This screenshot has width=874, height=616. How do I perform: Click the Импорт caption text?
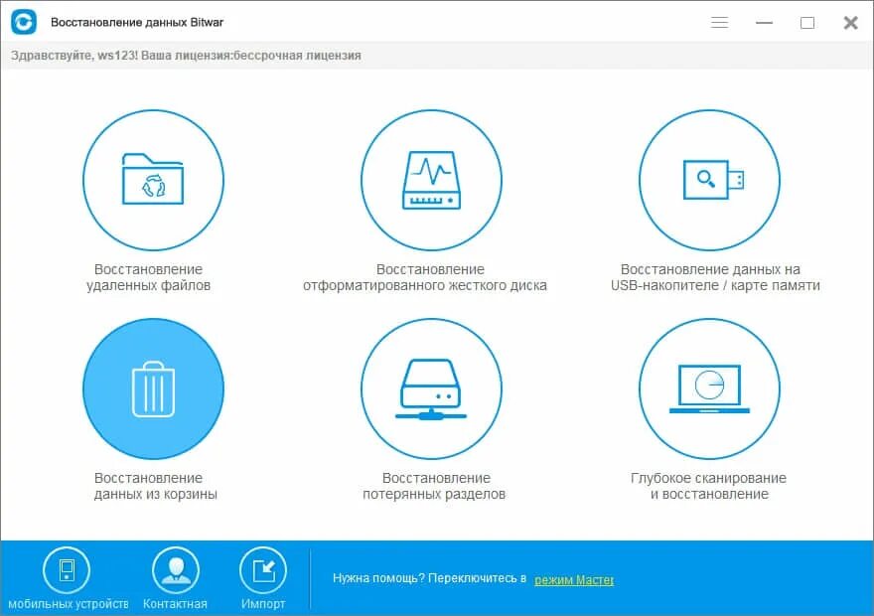263,604
